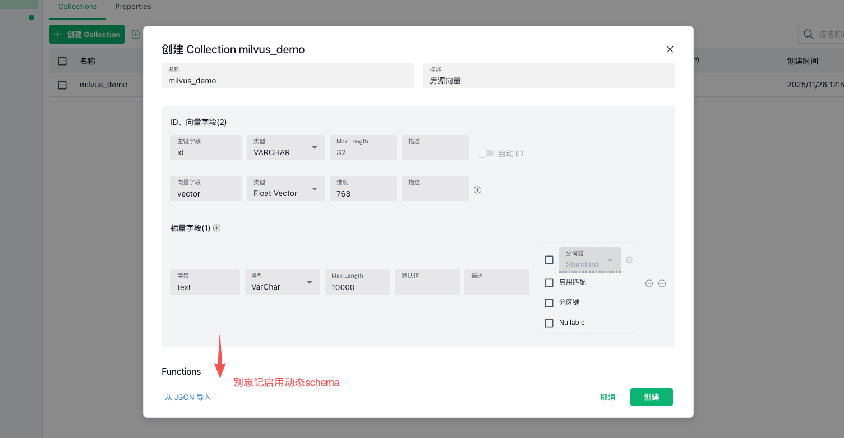This screenshot has width=844, height=438.
Task: Click the 名称 input containing milvus_demo
Action: (288, 76)
